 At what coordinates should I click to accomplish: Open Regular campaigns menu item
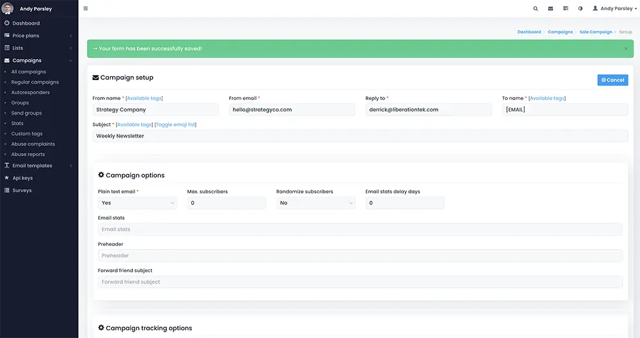click(35, 82)
